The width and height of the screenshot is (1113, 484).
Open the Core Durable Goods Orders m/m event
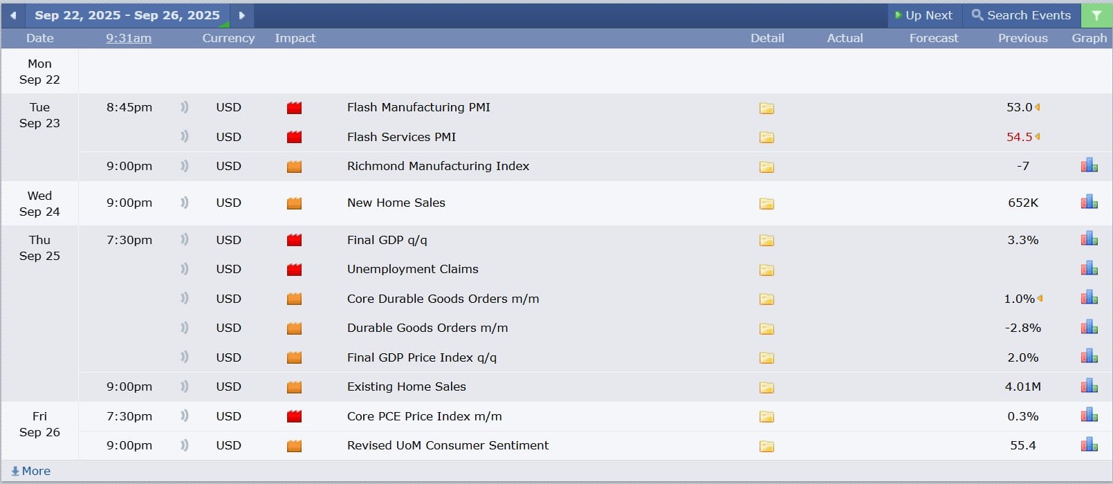(443, 299)
